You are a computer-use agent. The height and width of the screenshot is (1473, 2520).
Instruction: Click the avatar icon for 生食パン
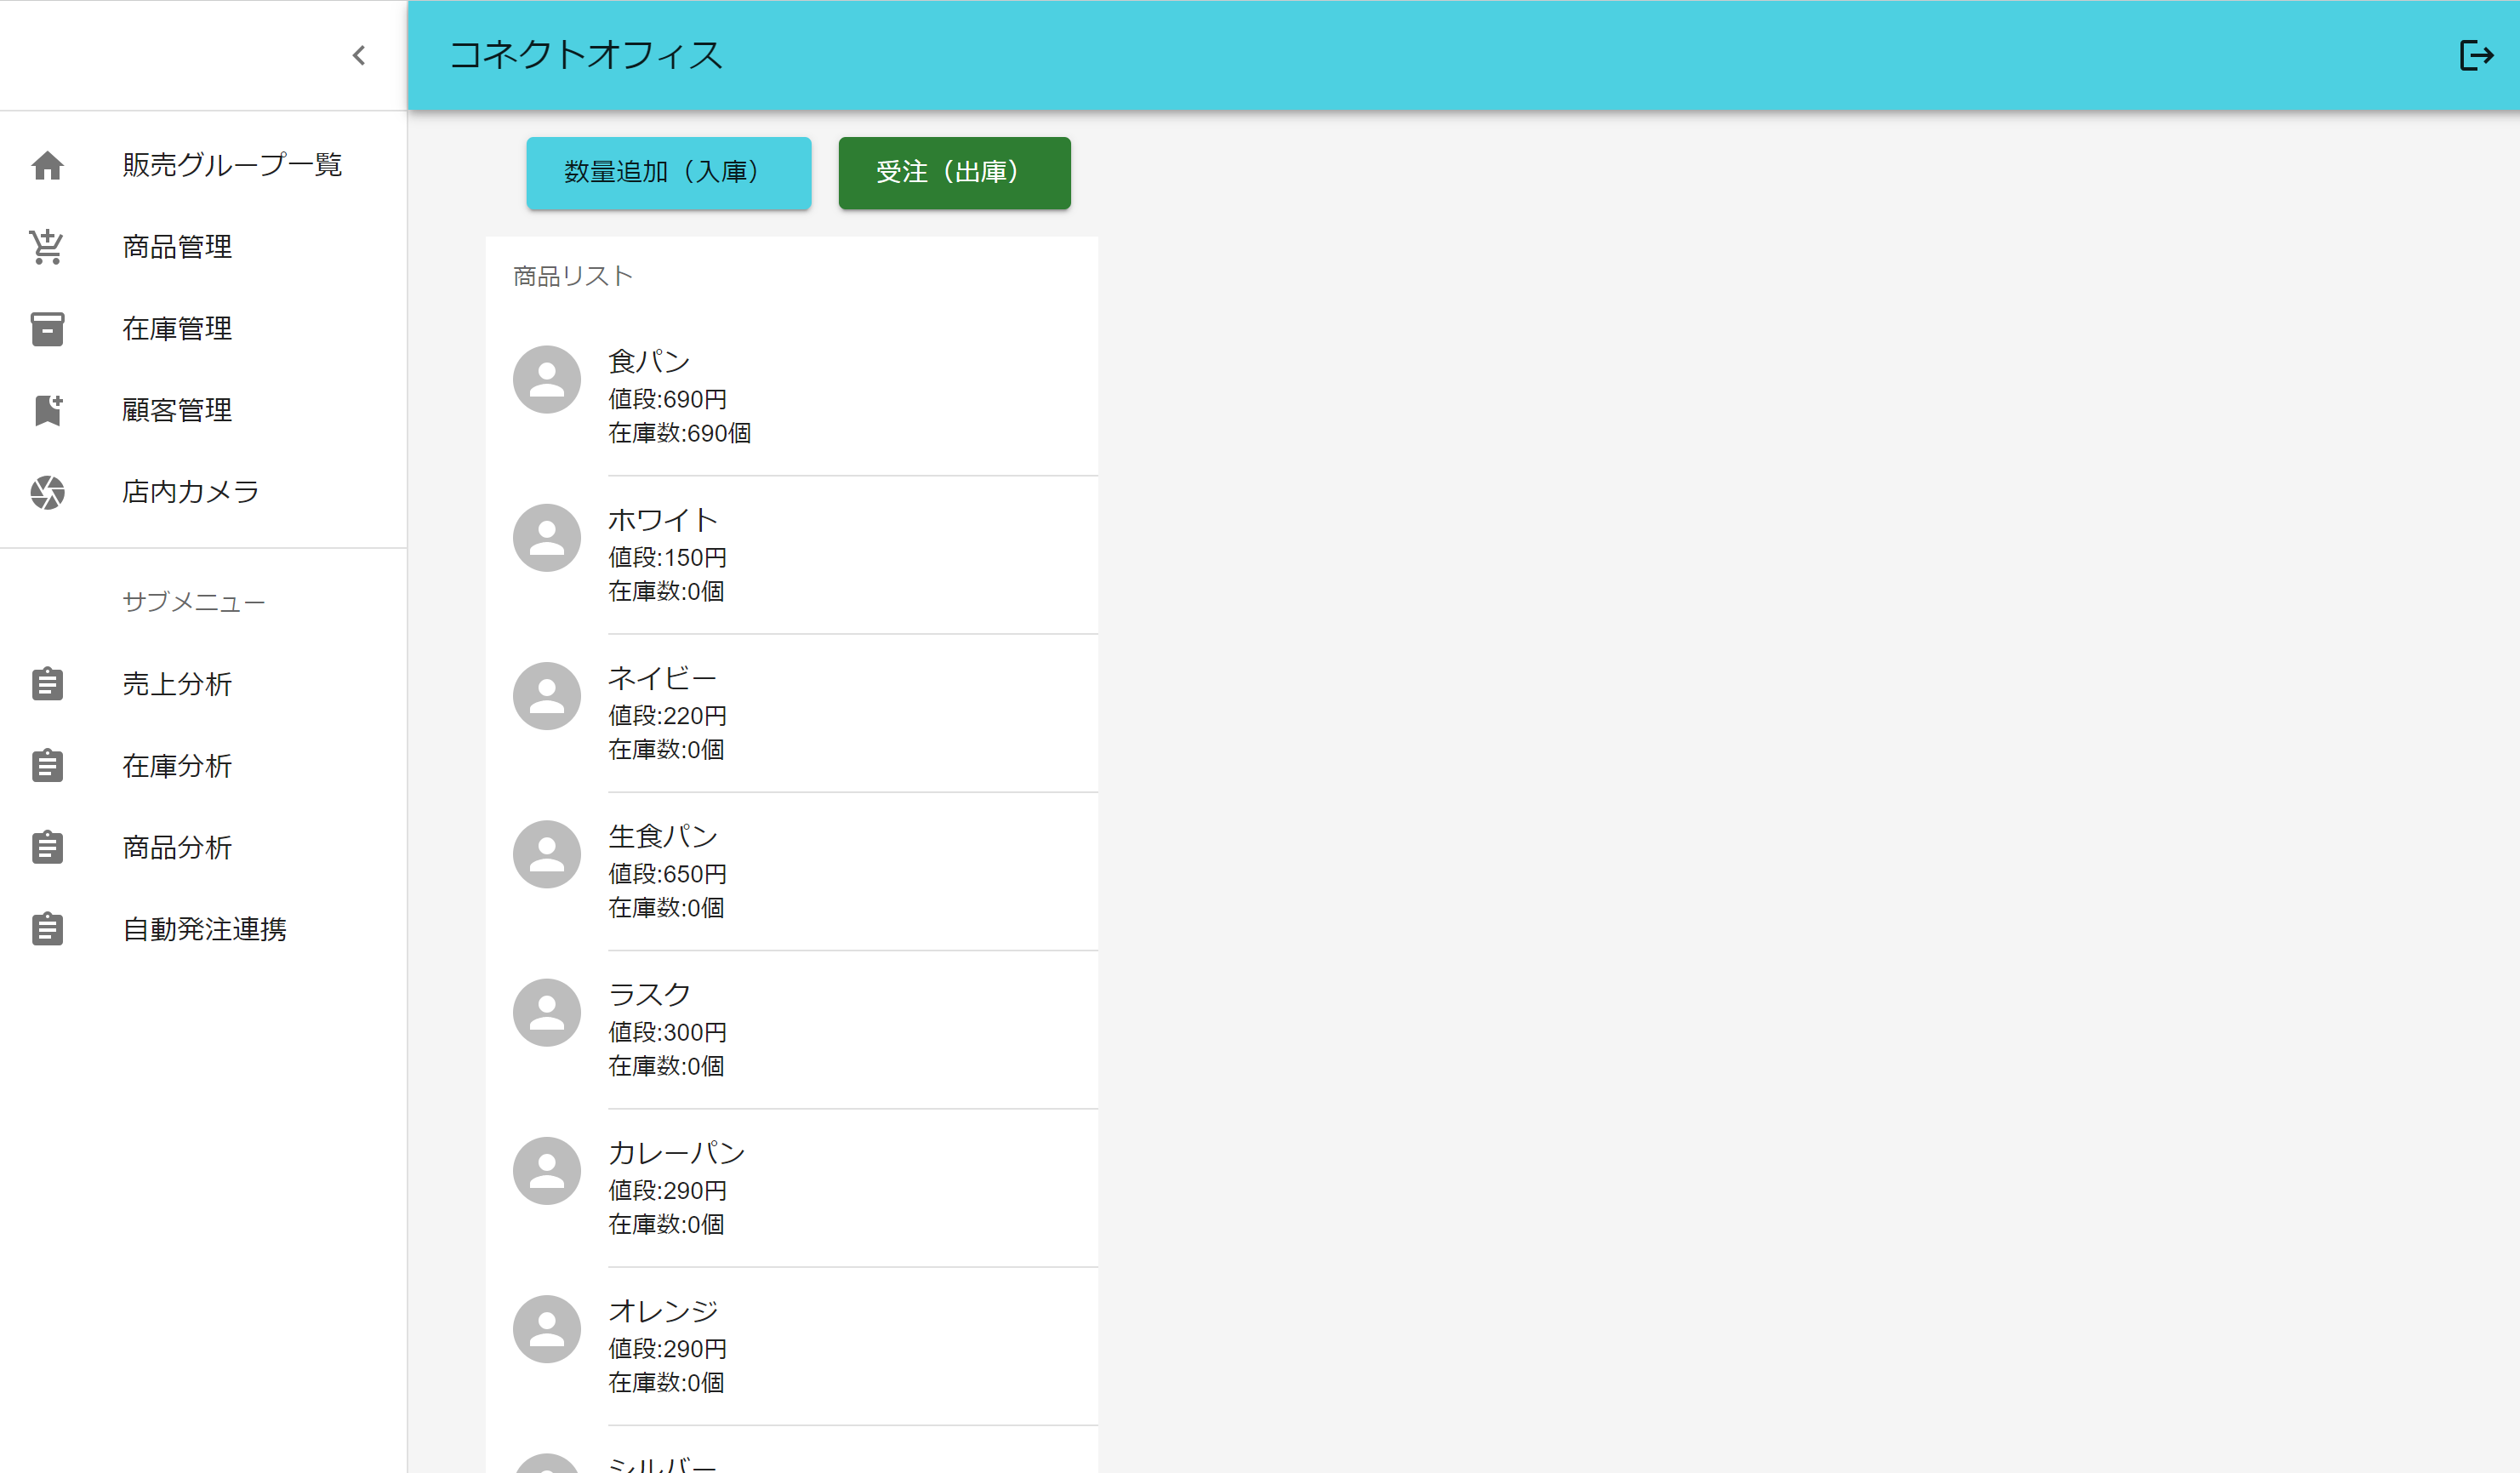pyautogui.click(x=547, y=855)
